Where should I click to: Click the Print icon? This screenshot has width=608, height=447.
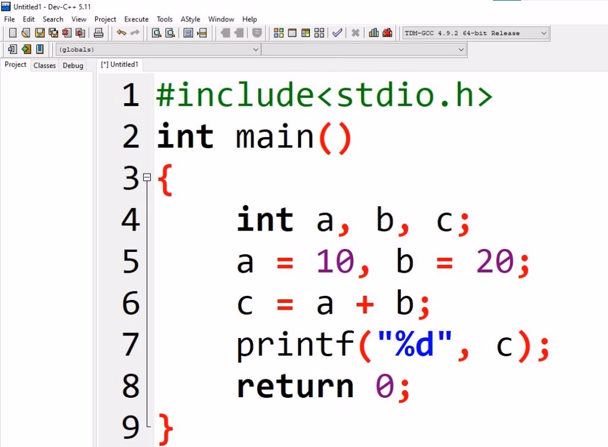pos(99,33)
